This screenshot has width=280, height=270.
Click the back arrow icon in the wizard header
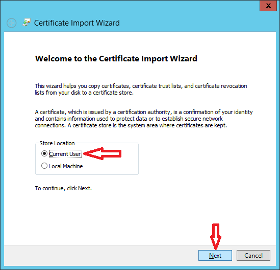[12, 23]
